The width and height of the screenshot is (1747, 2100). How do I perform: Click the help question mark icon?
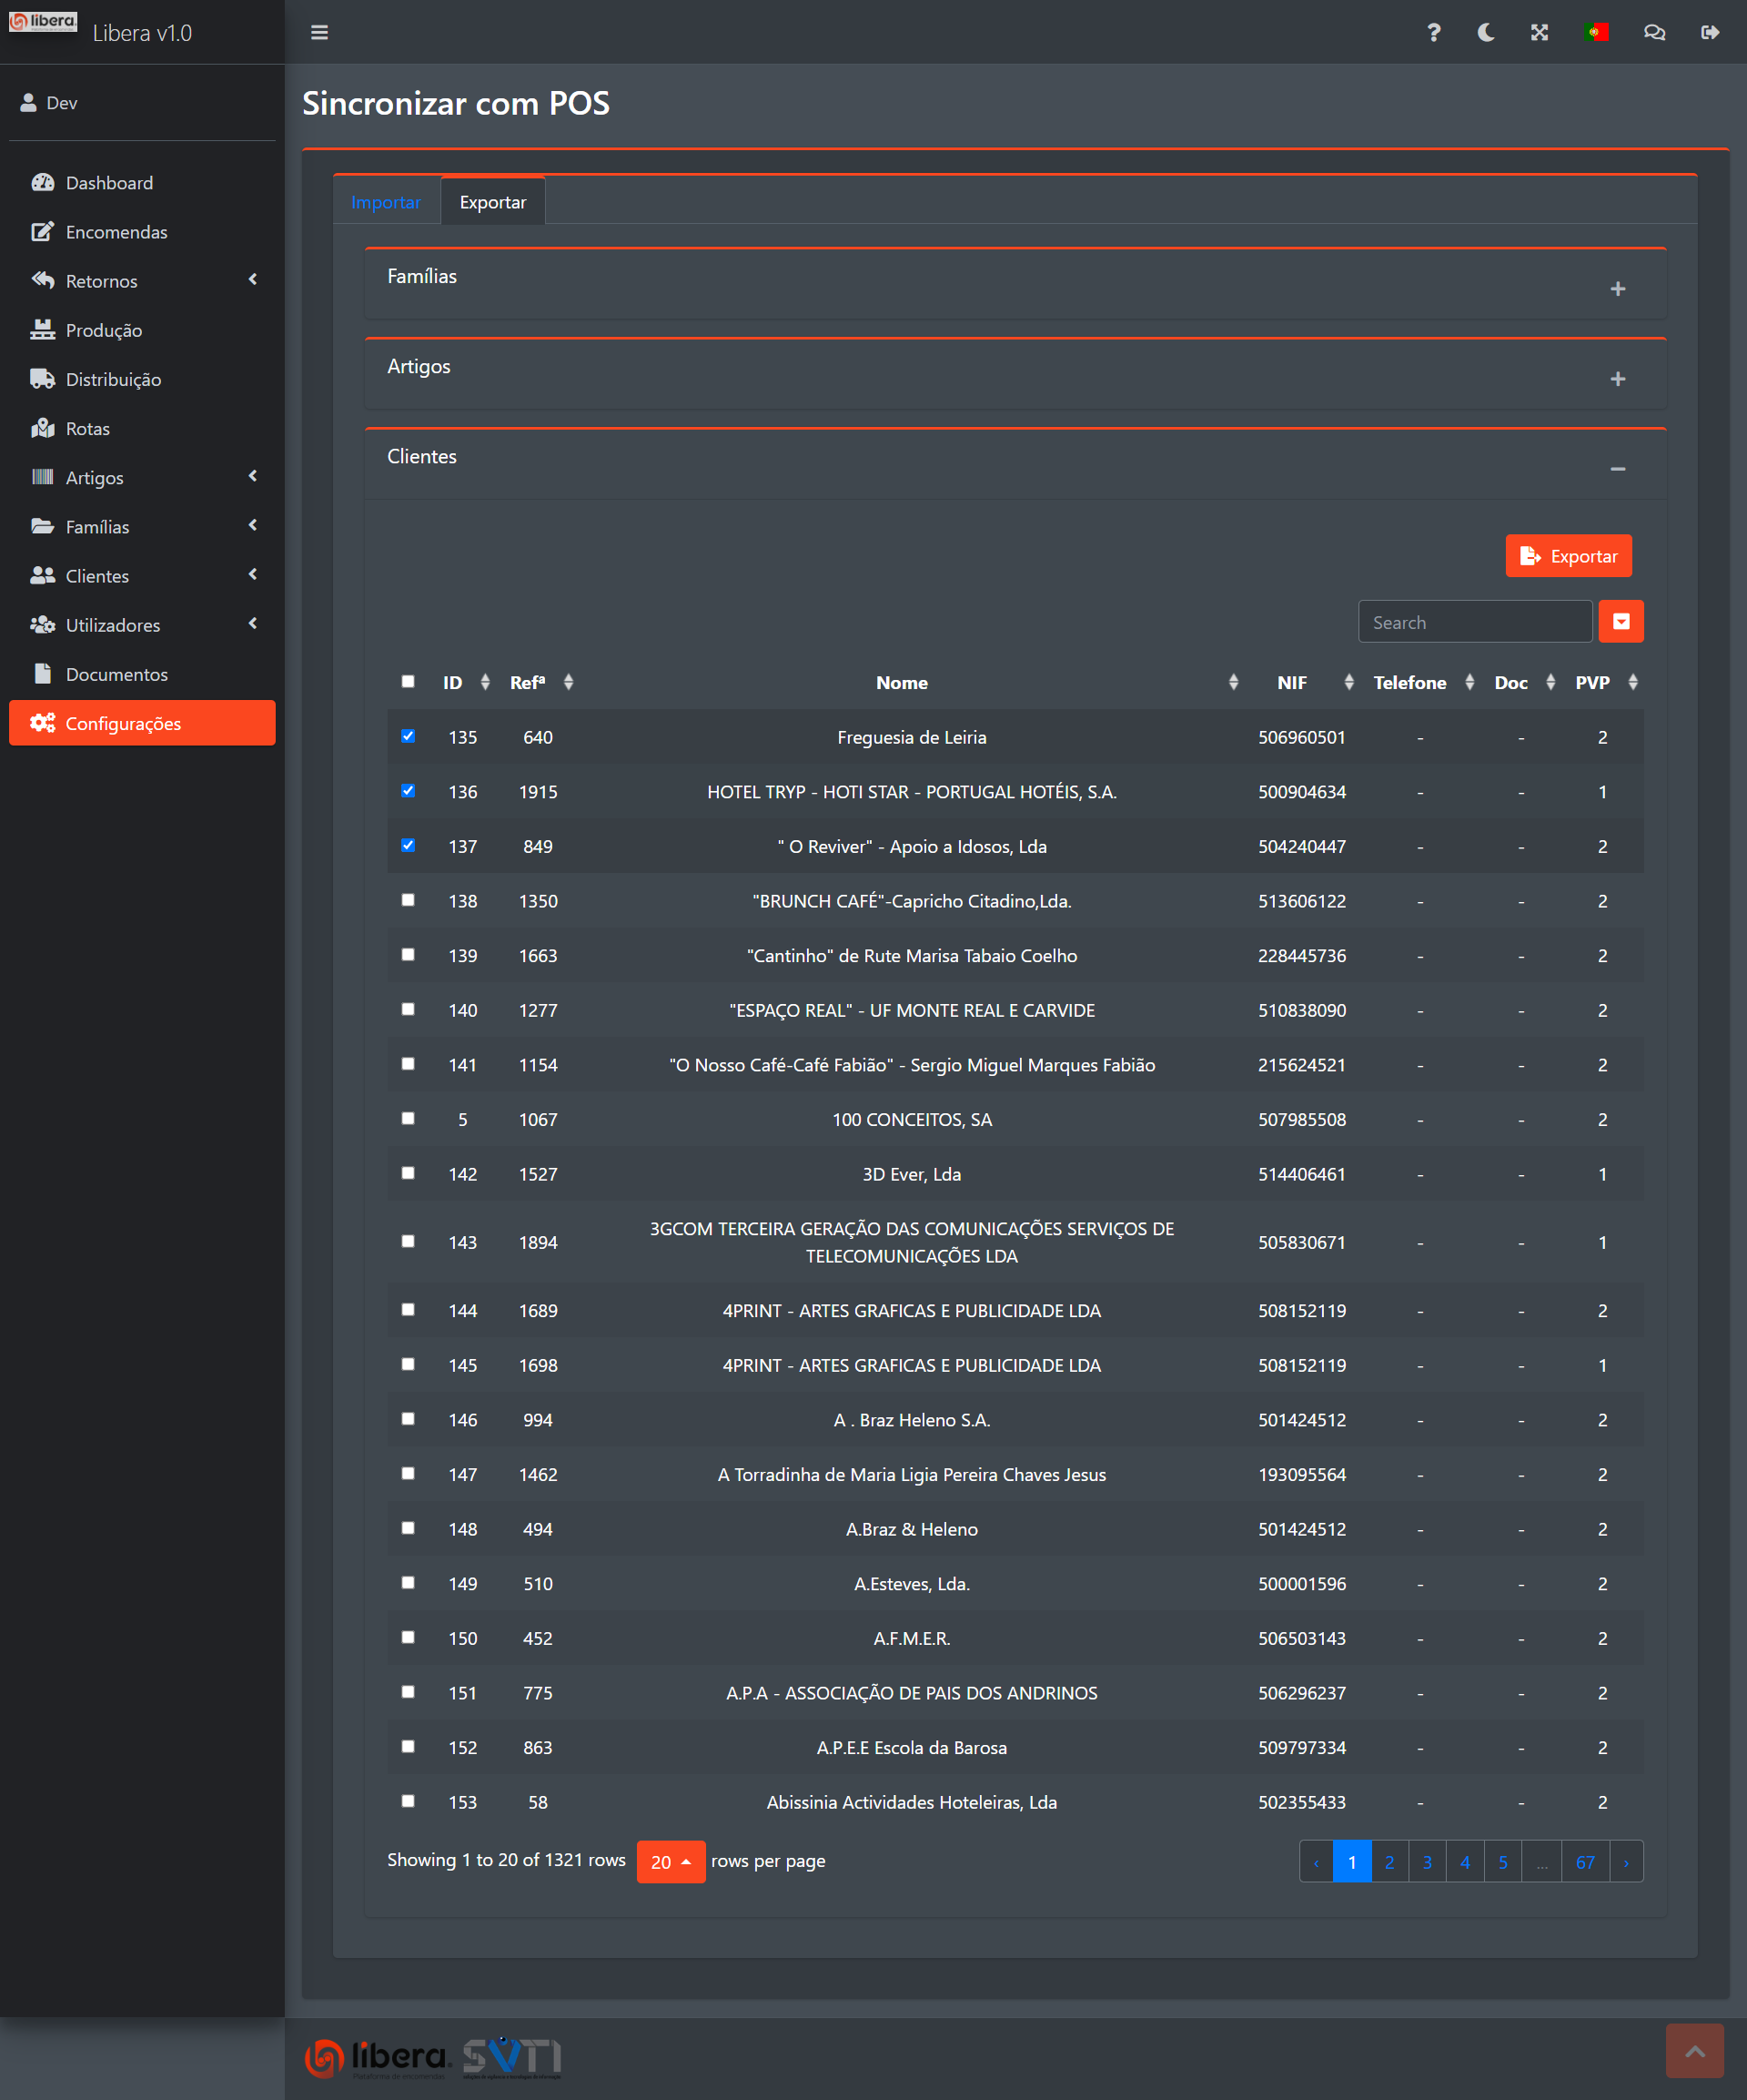1433,33
